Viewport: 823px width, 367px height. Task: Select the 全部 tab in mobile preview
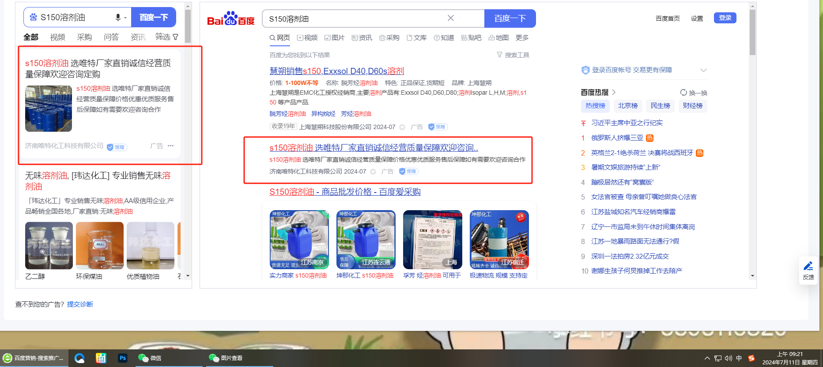point(31,37)
